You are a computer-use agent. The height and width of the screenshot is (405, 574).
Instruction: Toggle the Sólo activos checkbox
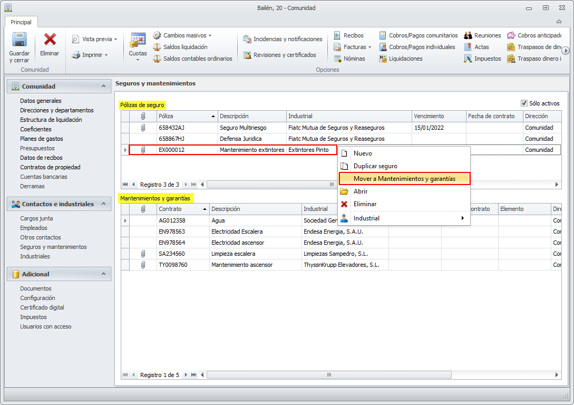pos(524,103)
